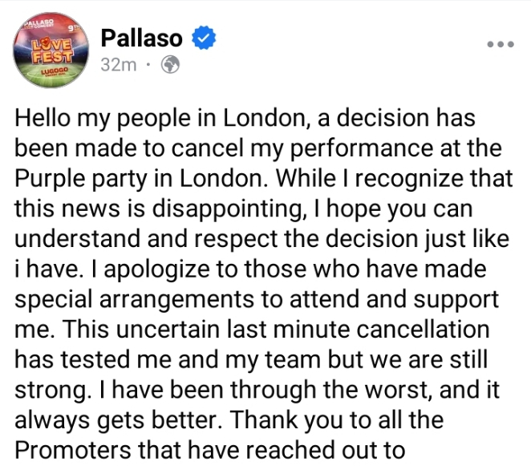Screen dimensions: 531x466
Task: Open the Pallaso profile name link
Action: point(143,38)
